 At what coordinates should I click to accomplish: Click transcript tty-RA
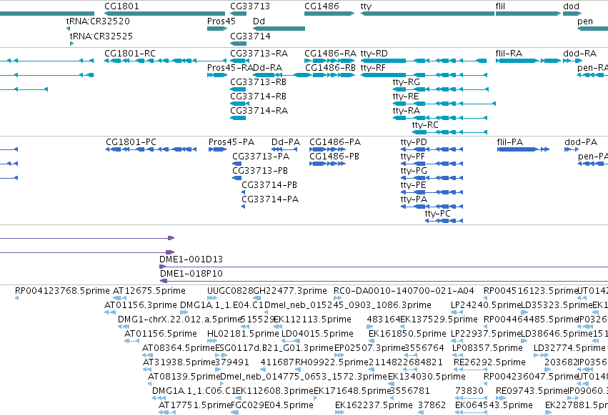coord(439,118)
